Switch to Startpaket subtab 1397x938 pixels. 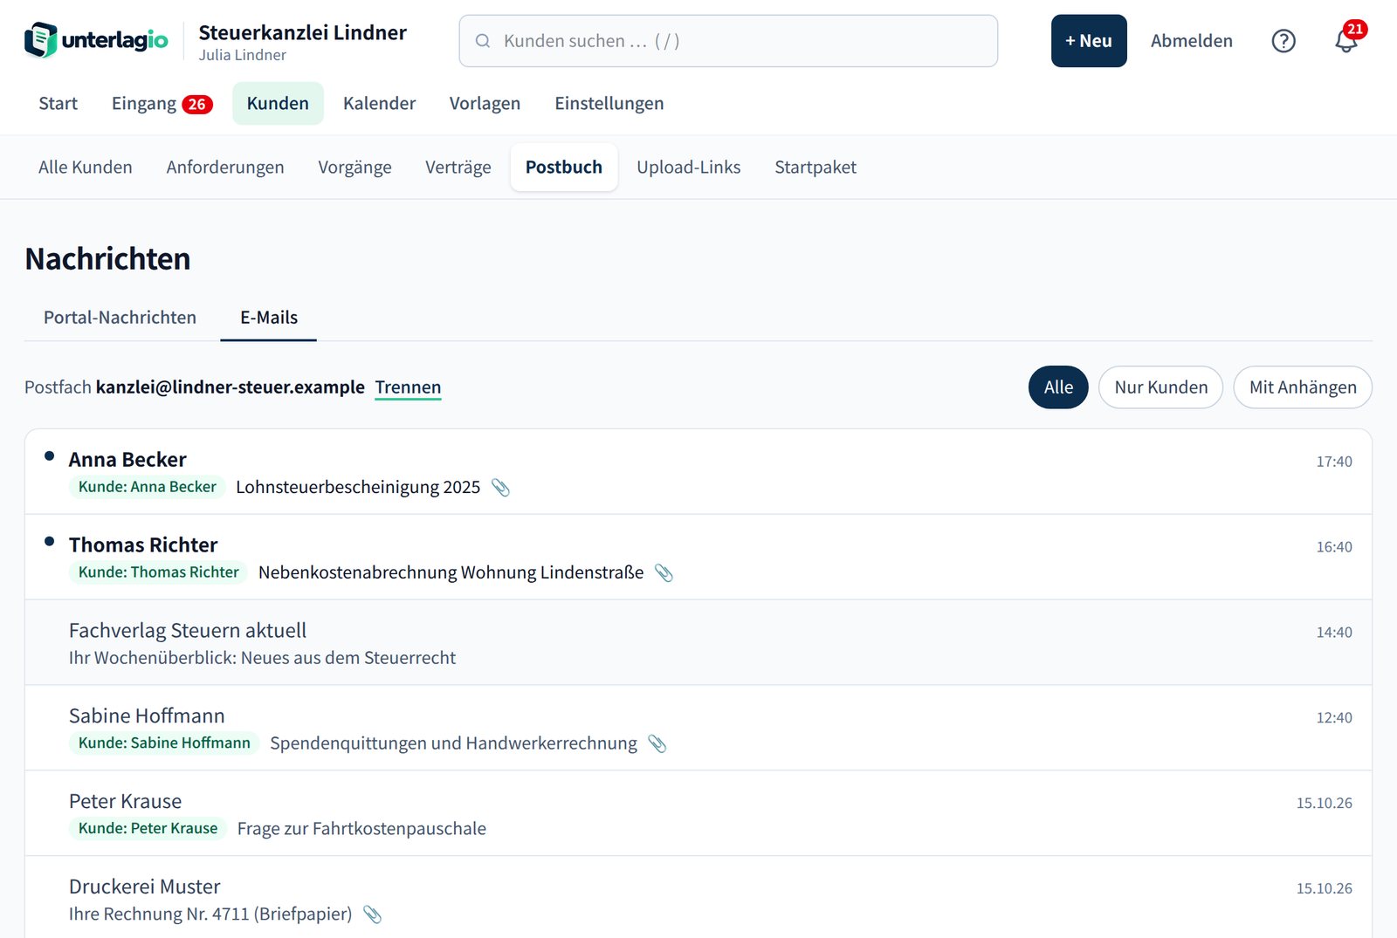[815, 167]
